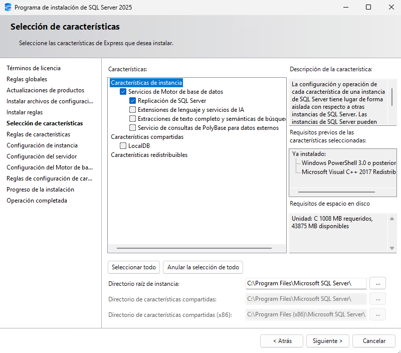Close the SQL Server installer window
Image resolution: width=401 pixels, height=353 pixels.
391,7
